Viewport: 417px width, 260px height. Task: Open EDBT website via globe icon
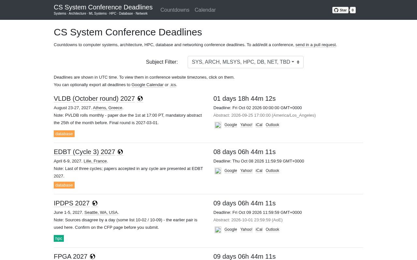pos(120,152)
